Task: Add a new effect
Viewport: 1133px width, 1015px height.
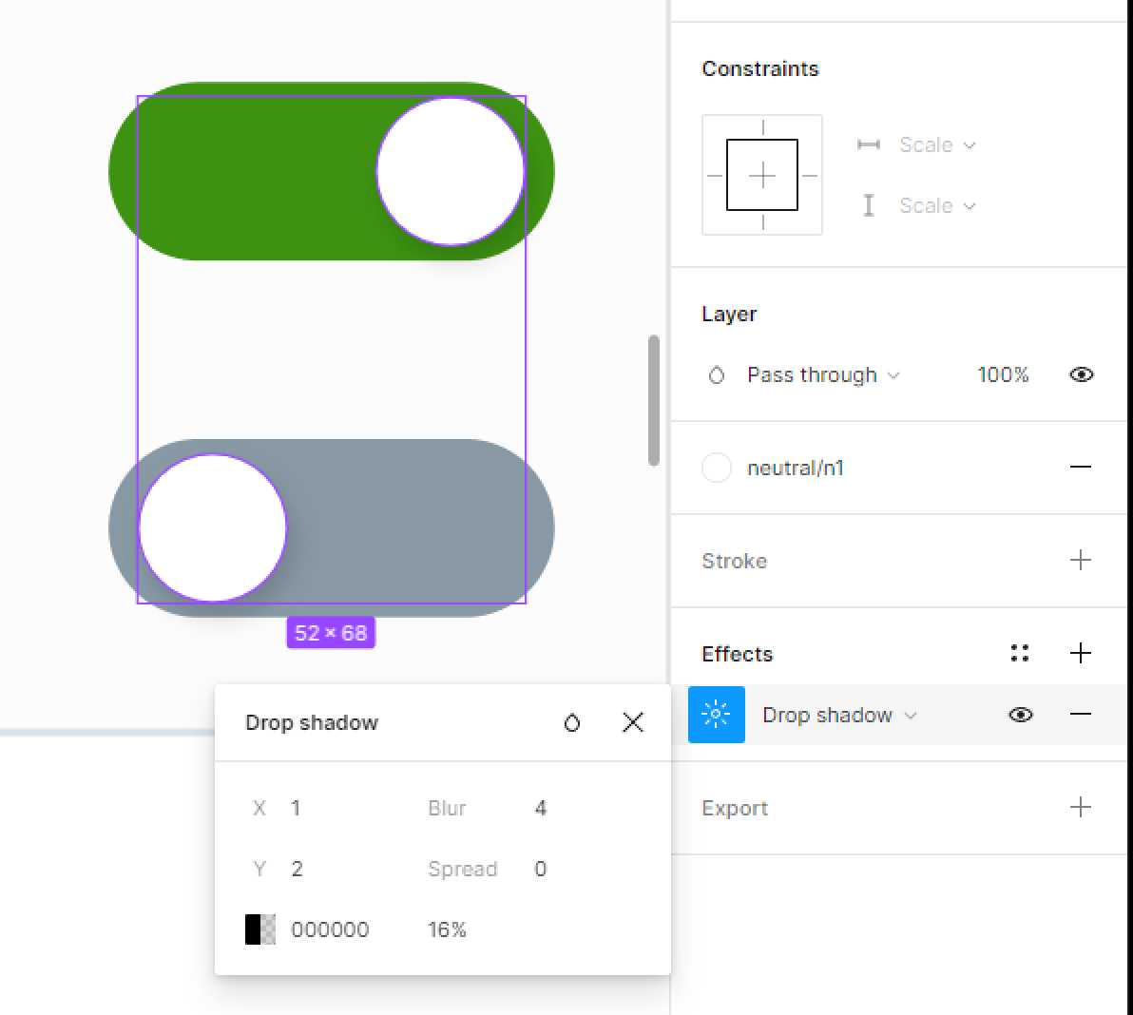Action: coord(1081,653)
